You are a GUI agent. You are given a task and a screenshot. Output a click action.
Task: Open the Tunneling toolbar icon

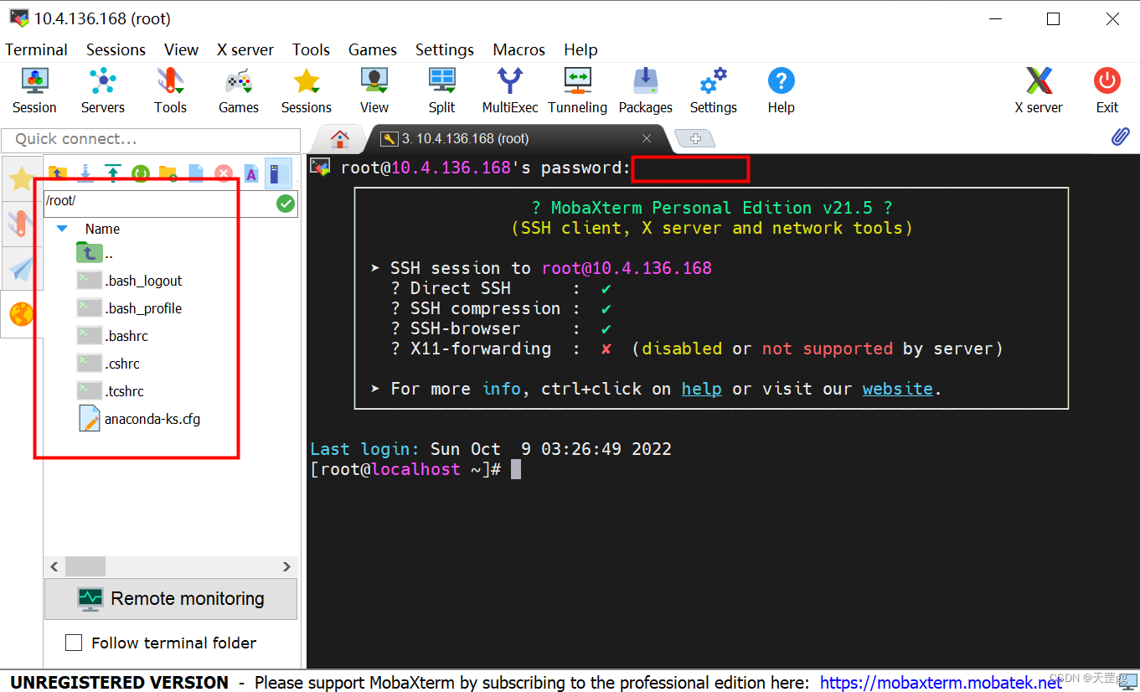click(578, 90)
